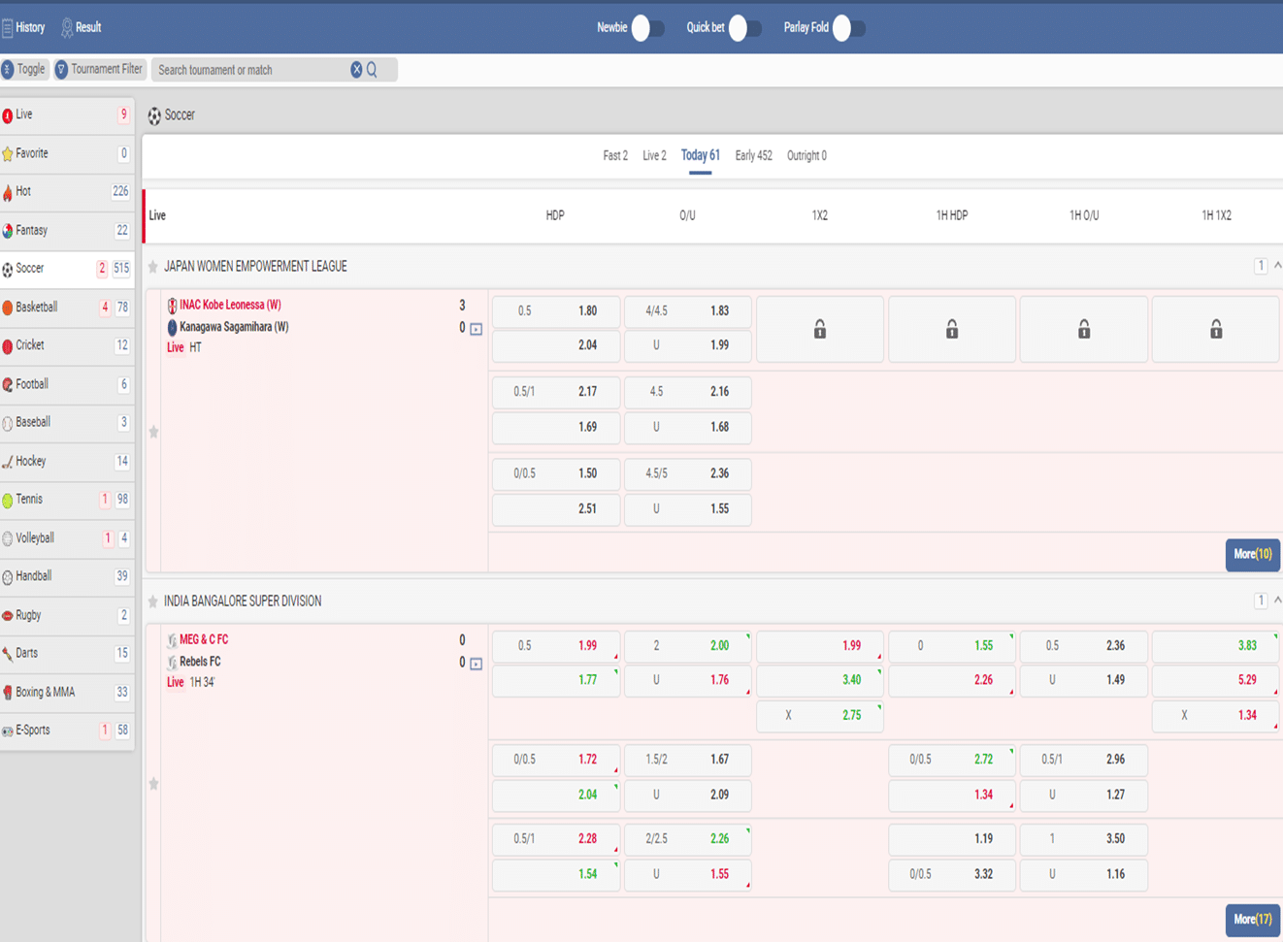Open live stats icon for Rebels FC match
The width and height of the screenshot is (1283, 942).
pos(476,664)
